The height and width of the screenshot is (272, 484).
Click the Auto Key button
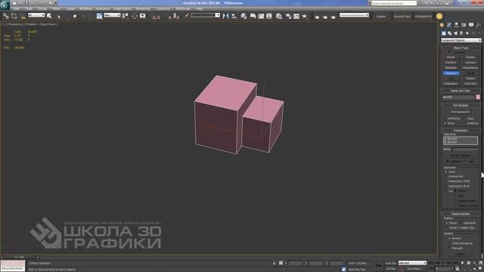click(390, 263)
